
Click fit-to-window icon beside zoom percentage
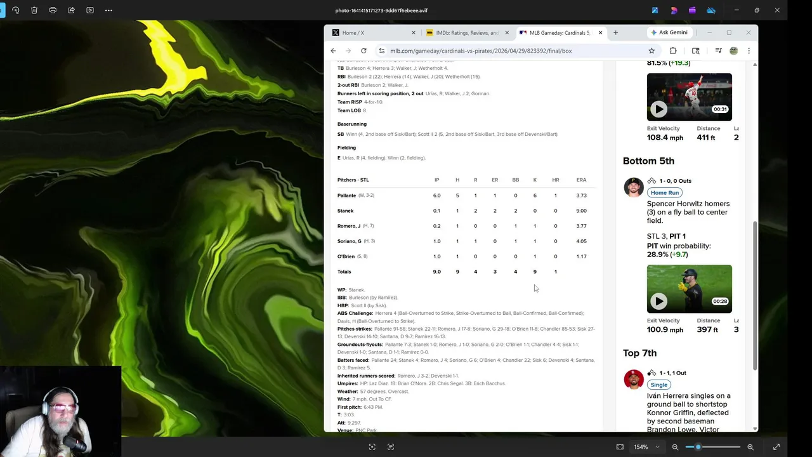point(620,447)
